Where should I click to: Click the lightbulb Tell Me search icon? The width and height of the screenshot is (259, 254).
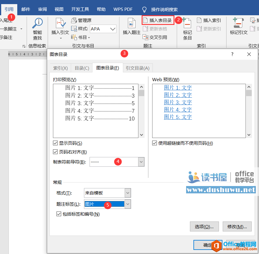pos(144,10)
